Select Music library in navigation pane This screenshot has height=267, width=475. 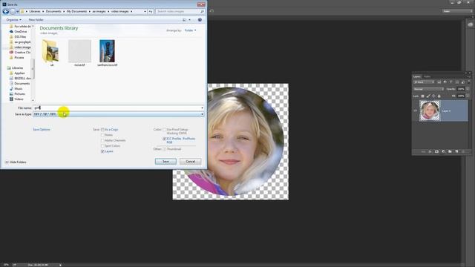[16, 89]
